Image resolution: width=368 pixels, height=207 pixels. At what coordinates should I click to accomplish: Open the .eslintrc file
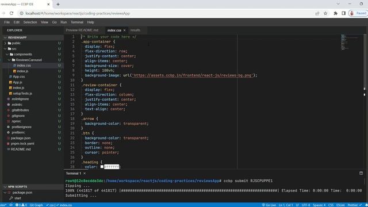coord(17,105)
